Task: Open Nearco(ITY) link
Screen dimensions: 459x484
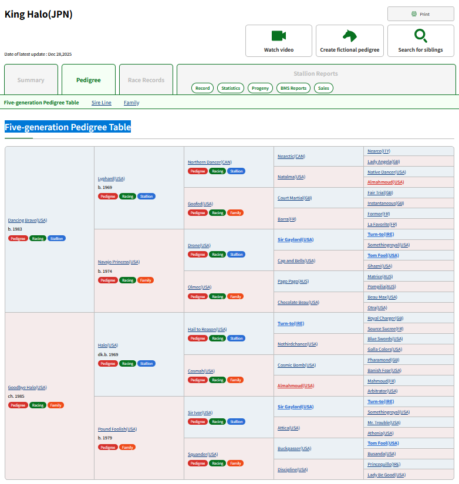Action: tap(379, 151)
